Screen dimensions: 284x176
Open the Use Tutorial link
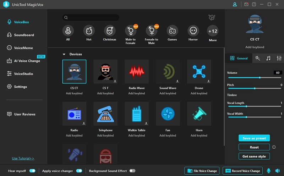(23, 158)
